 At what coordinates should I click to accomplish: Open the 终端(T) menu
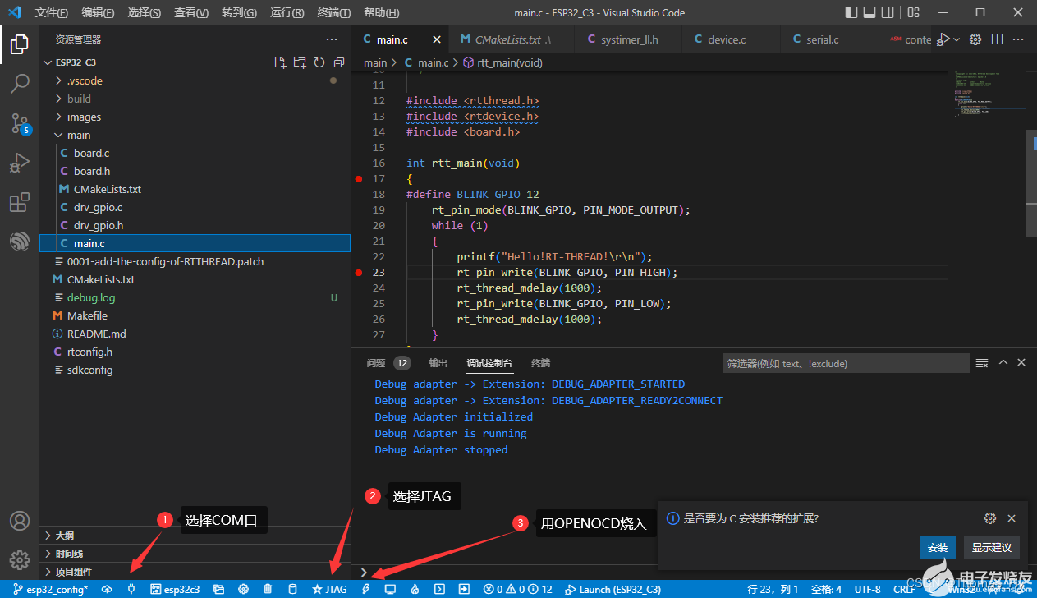333,13
